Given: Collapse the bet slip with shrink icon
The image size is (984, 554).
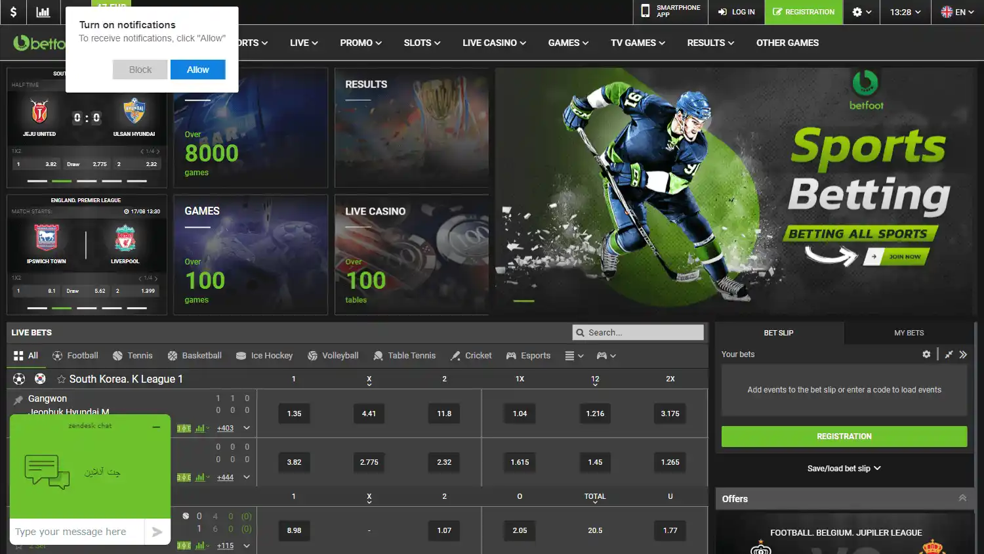Looking at the screenshot, I should pos(949,354).
